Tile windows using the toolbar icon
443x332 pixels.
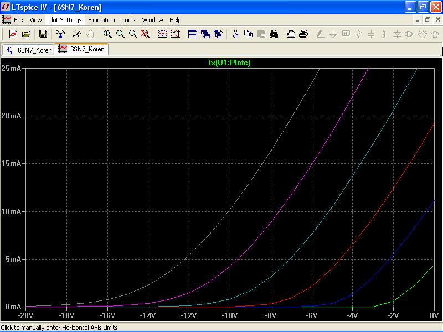tap(193, 34)
